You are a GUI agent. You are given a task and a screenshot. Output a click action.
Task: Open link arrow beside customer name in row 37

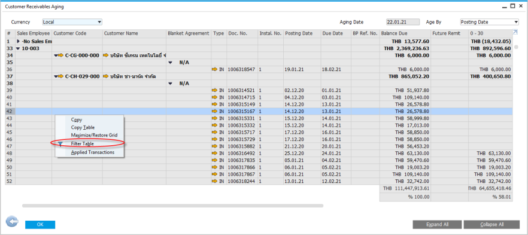[106, 77]
